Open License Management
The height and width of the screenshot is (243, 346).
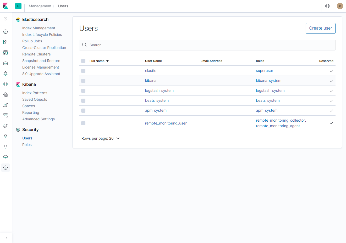pos(41,67)
